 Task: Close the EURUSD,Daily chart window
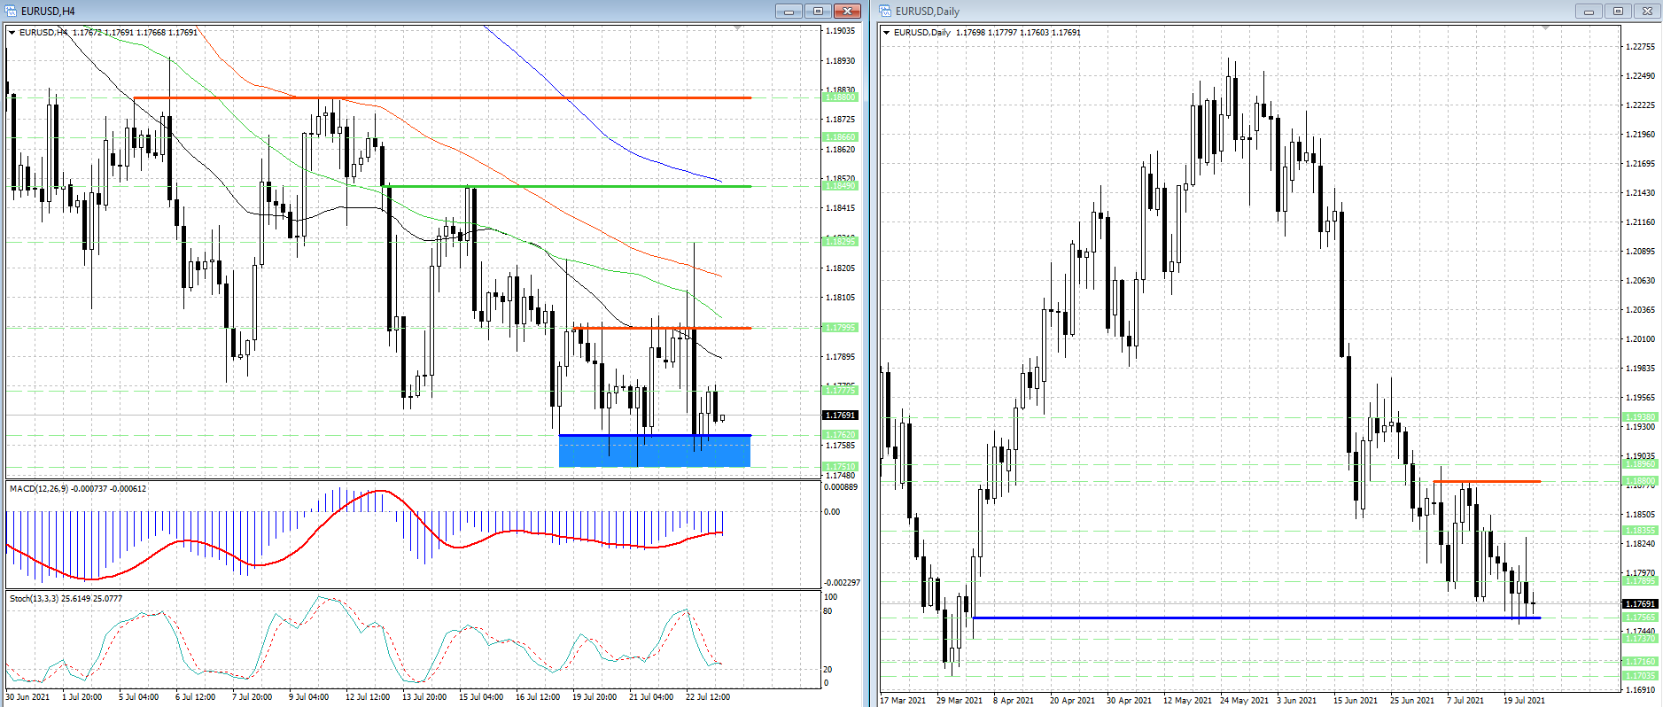coord(1647,12)
